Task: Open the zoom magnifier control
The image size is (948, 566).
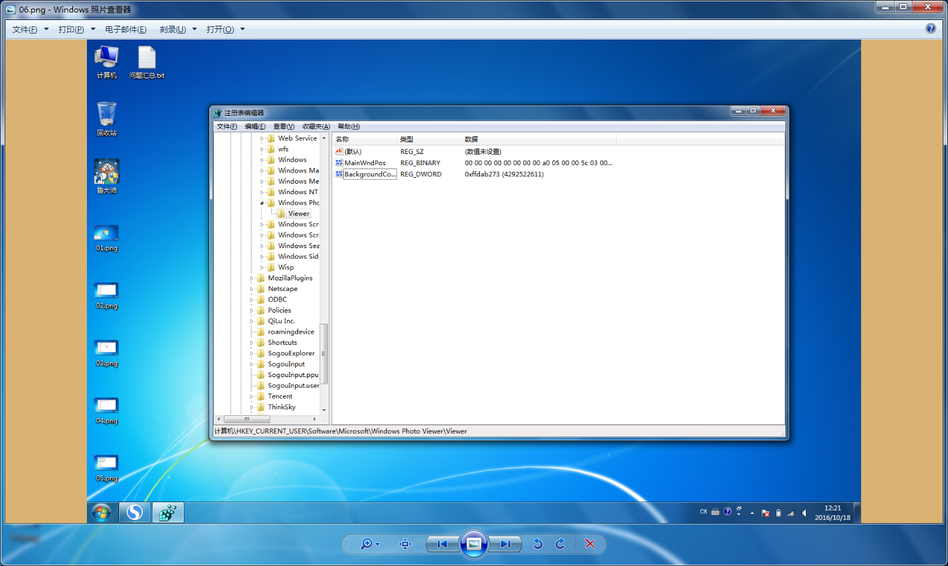Action: [370, 544]
